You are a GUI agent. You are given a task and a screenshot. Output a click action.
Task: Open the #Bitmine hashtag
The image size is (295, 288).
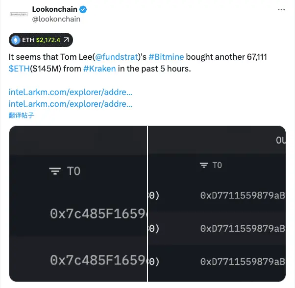(x=166, y=57)
